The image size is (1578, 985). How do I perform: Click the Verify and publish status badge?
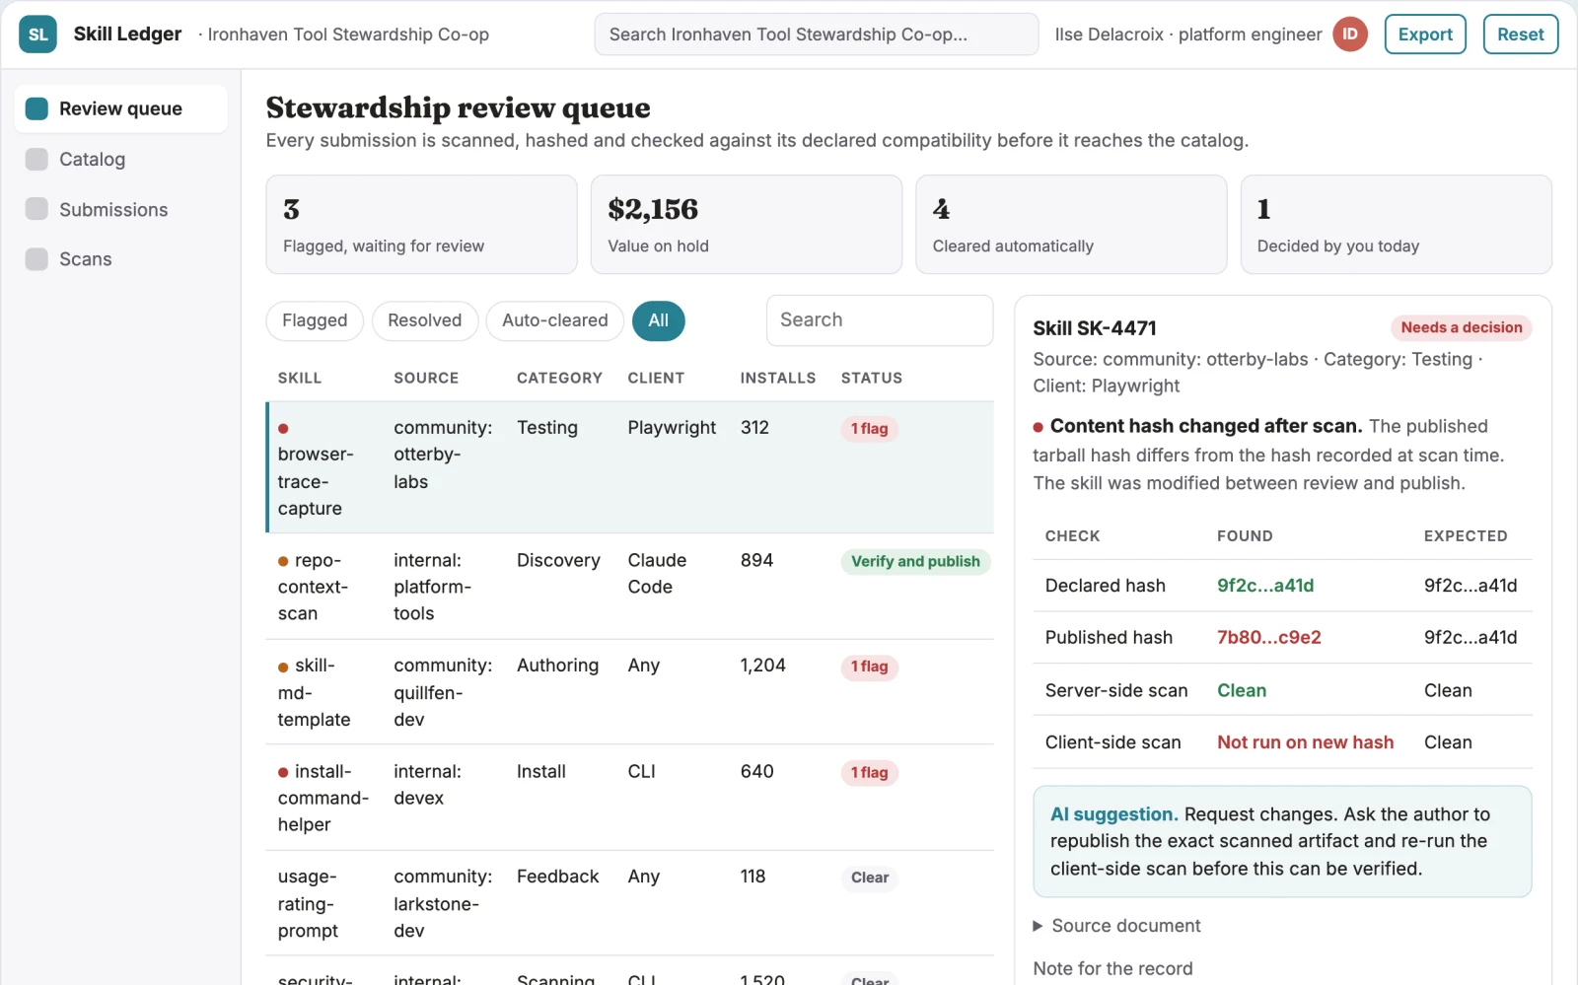click(915, 561)
